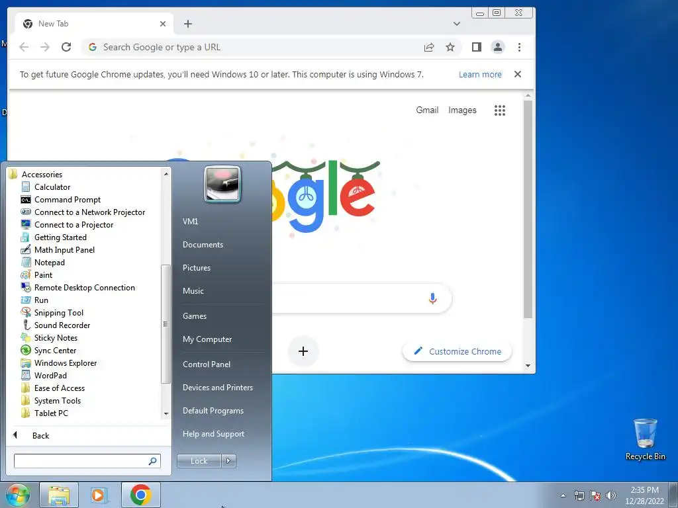
Task: Launch Snipping Tool
Action: (58, 312)
